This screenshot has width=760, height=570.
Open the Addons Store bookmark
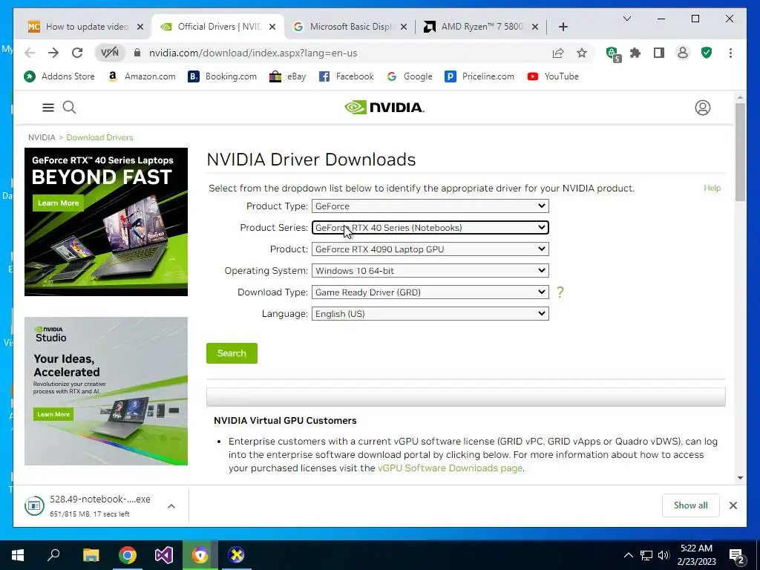point(59,76)
